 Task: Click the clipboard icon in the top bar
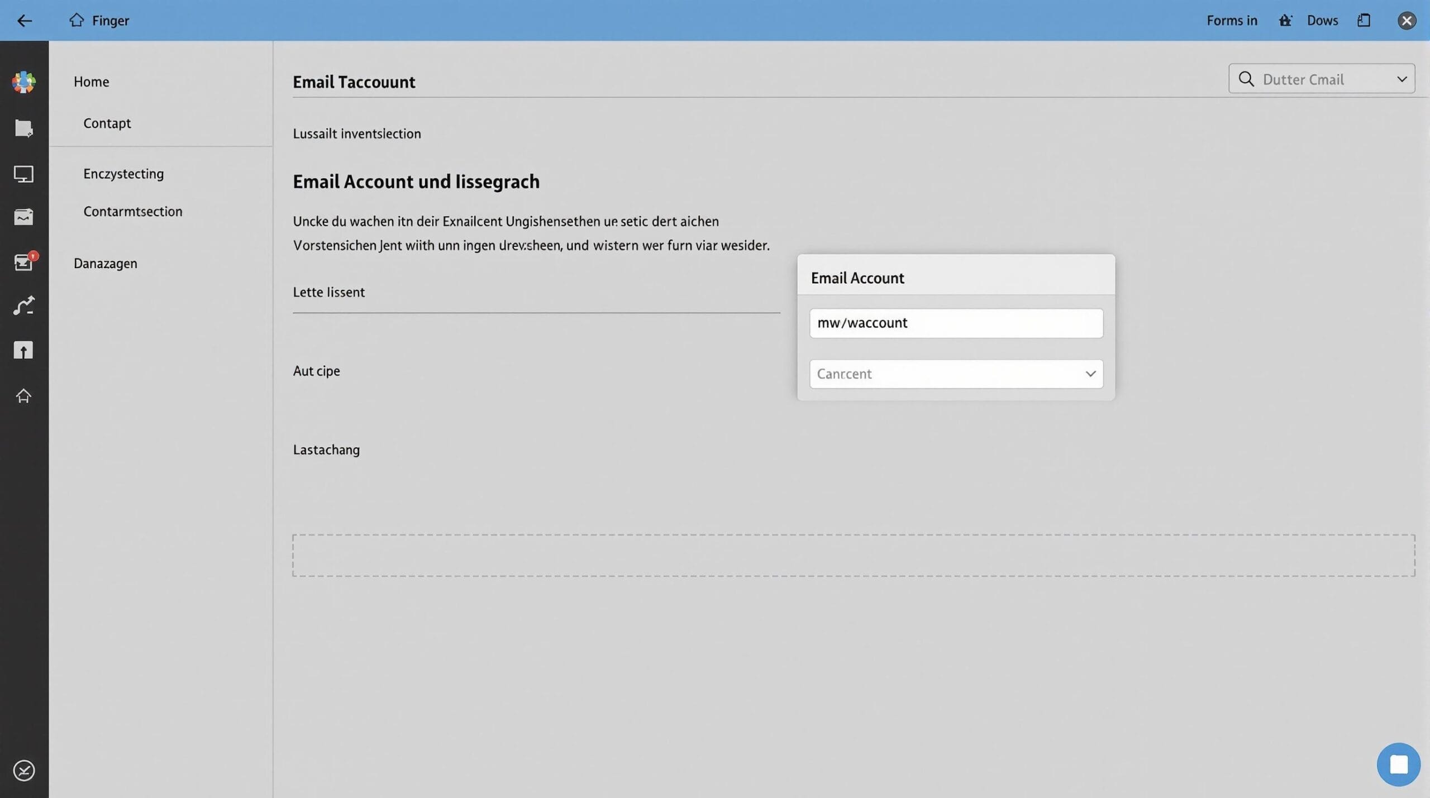(1364, 21)
